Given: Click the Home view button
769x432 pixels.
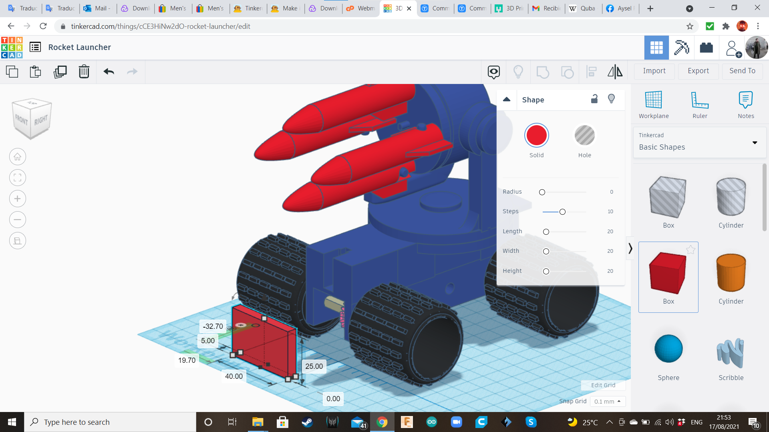Looking at the screenshot, I should pos(18,157).
